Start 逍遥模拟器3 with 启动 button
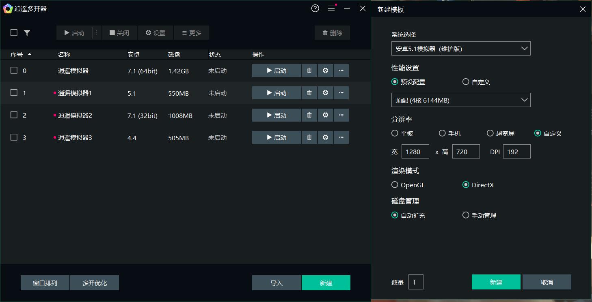The image size is (592, 302). [x=277, y=137]
